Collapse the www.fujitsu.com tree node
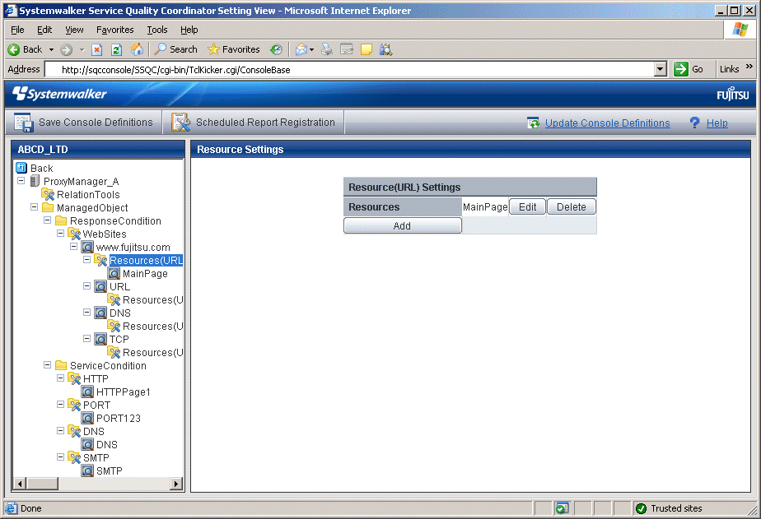This screenshot has width=761, height=519. 73,246
